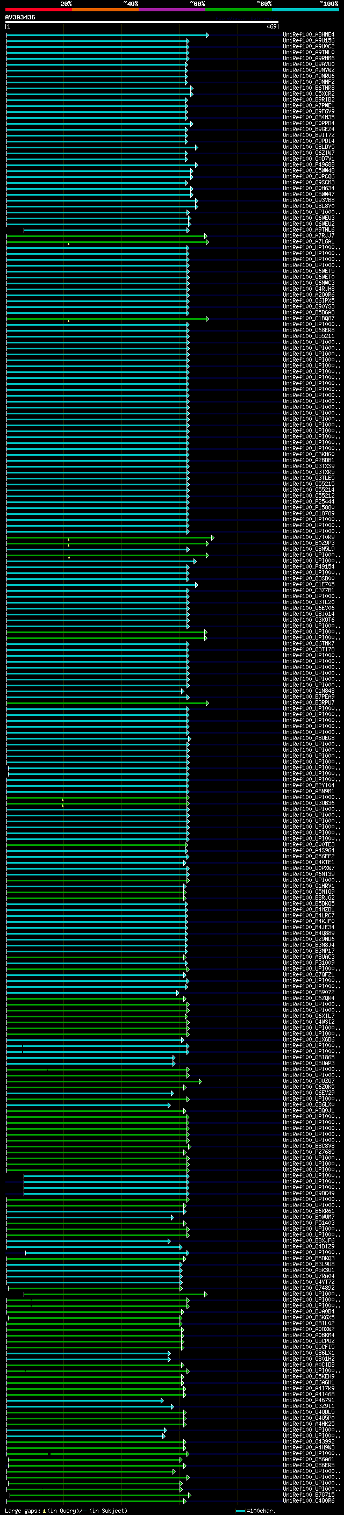Select label UniRef100_Q6XIL7
The width and height of the screenshot is (344, 1515).
click(x=309, y=1016)
